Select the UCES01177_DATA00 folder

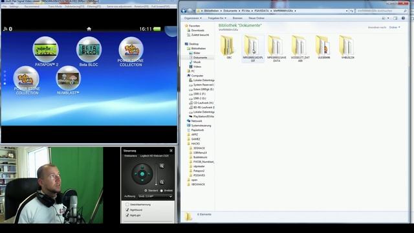300,49
